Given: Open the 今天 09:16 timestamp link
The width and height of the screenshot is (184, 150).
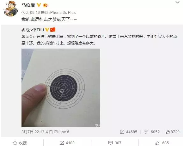Looking at the screenshot, I should (x=31, y=12).
